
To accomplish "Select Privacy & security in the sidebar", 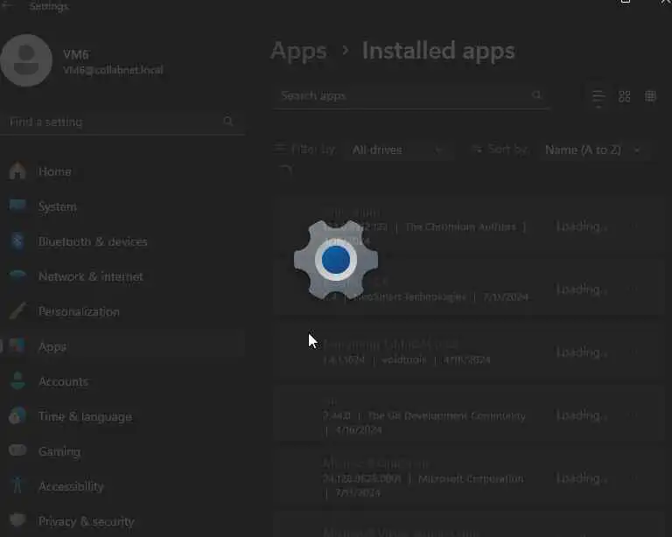I will (x=122, y=521).
